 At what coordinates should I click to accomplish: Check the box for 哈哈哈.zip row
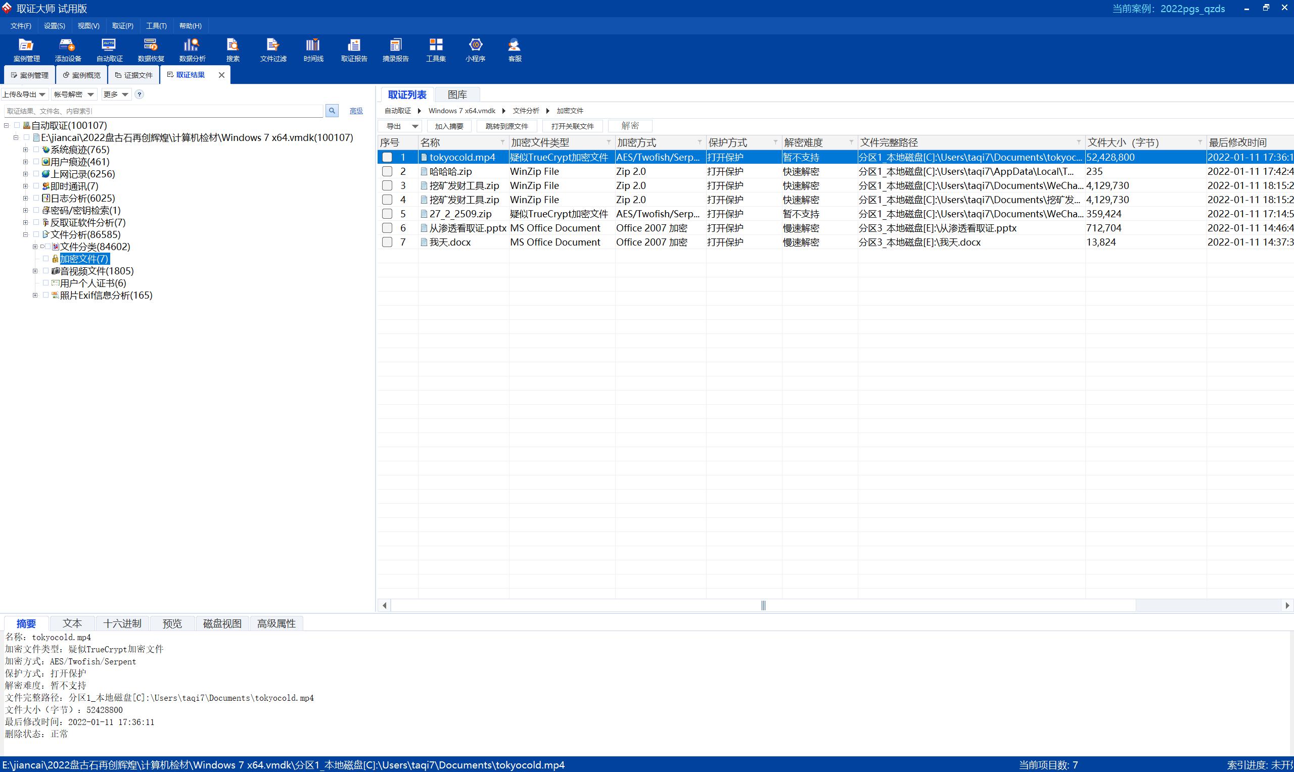click(387, 171)
